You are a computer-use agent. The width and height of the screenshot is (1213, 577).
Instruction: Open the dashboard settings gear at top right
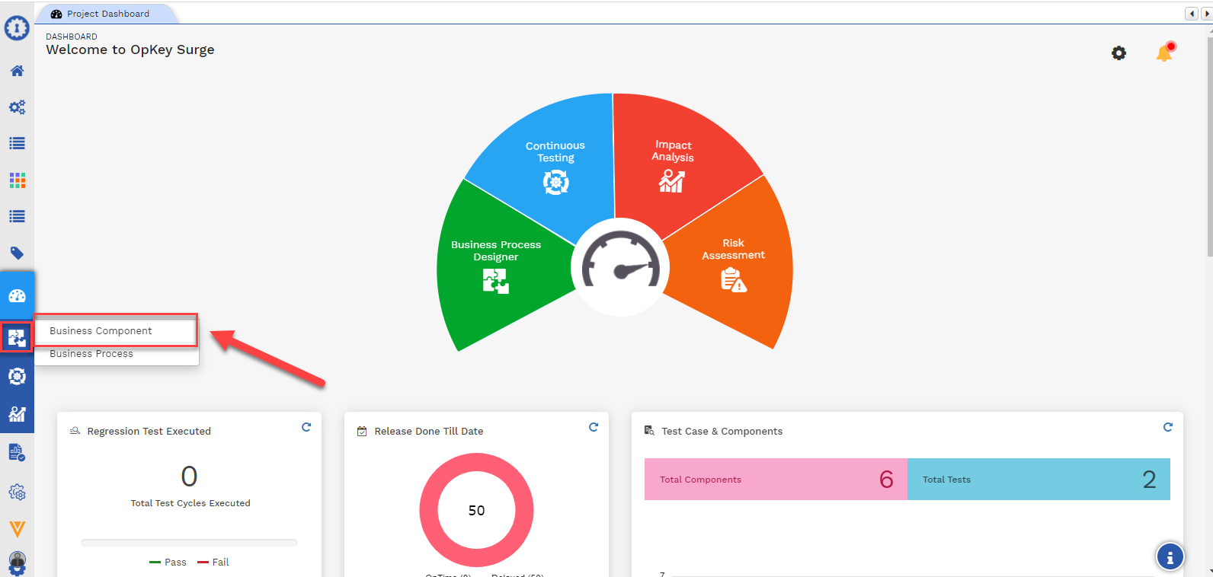(1119, 53)
